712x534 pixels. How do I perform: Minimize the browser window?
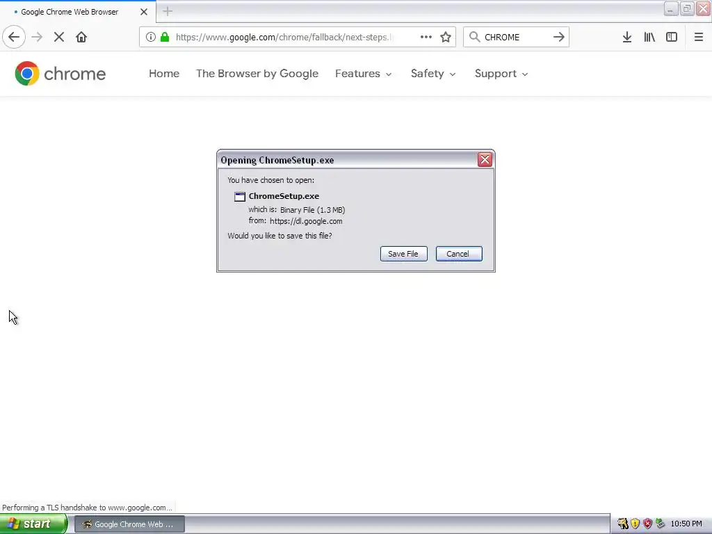coord(671,8)
